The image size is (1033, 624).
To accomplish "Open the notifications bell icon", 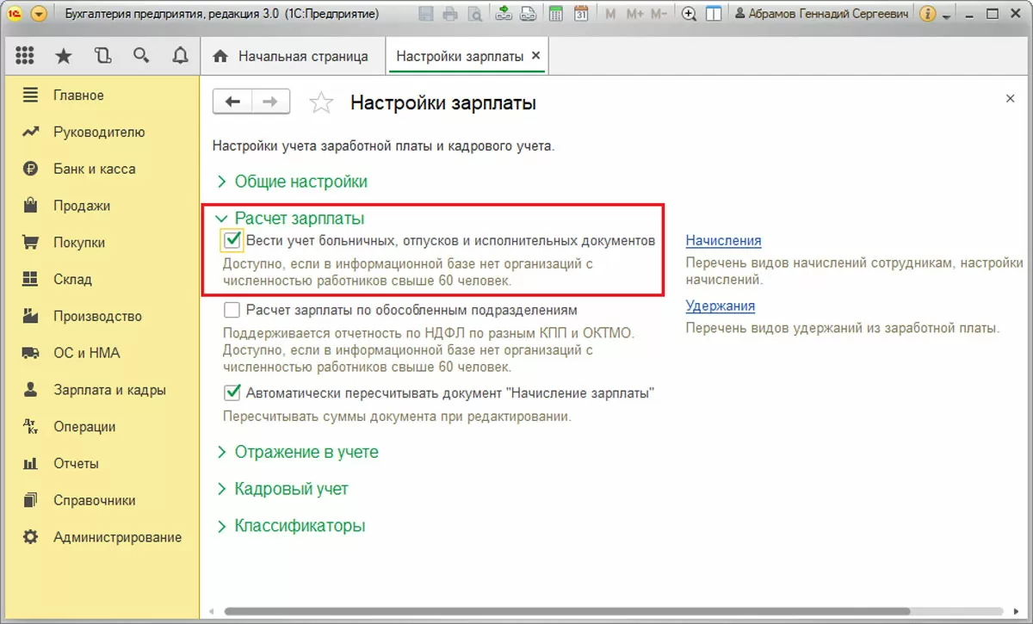I will point(180,56).
